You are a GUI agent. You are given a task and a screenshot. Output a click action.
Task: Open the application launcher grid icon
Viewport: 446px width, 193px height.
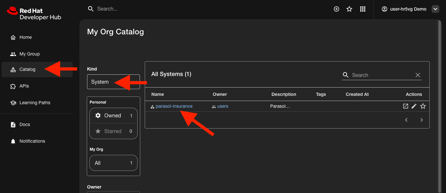pyautogui.click(x=363, y=9)
